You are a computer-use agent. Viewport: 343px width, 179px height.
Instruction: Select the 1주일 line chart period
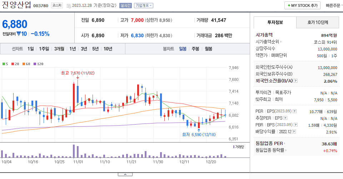coord(44,49)
